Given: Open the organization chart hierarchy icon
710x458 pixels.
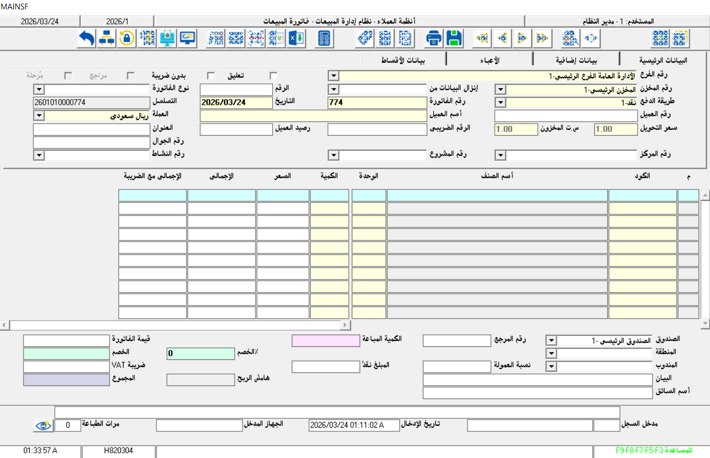Looking at the screenshot, I should (107, 38).
